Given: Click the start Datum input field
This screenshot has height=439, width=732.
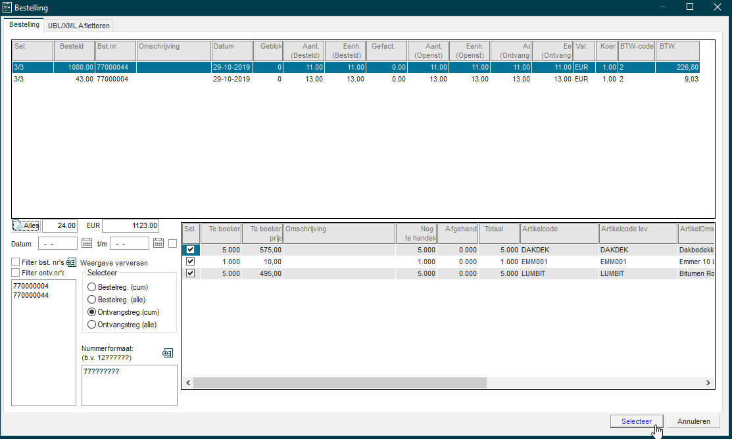Looking at the screenshot, I should click(57, 244).
